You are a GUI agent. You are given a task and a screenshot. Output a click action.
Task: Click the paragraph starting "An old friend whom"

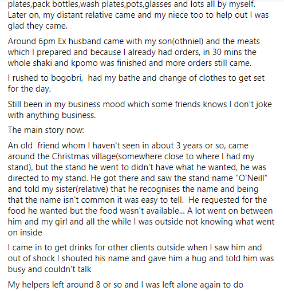141,189
